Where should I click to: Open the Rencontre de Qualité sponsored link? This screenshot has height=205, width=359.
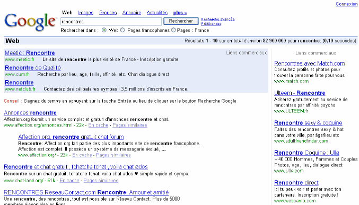coord(33,68)
